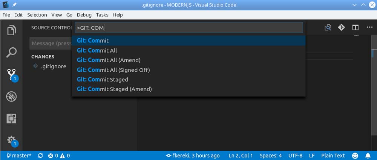Choose Git: Commit Staged command
Image resolution: width=377 pixels, height=160 pixels.
pyautogui.click(x=103, y=80)
